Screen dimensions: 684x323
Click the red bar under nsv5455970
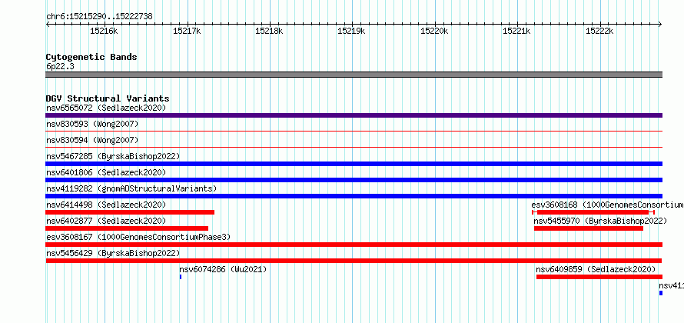click(589, 228)
